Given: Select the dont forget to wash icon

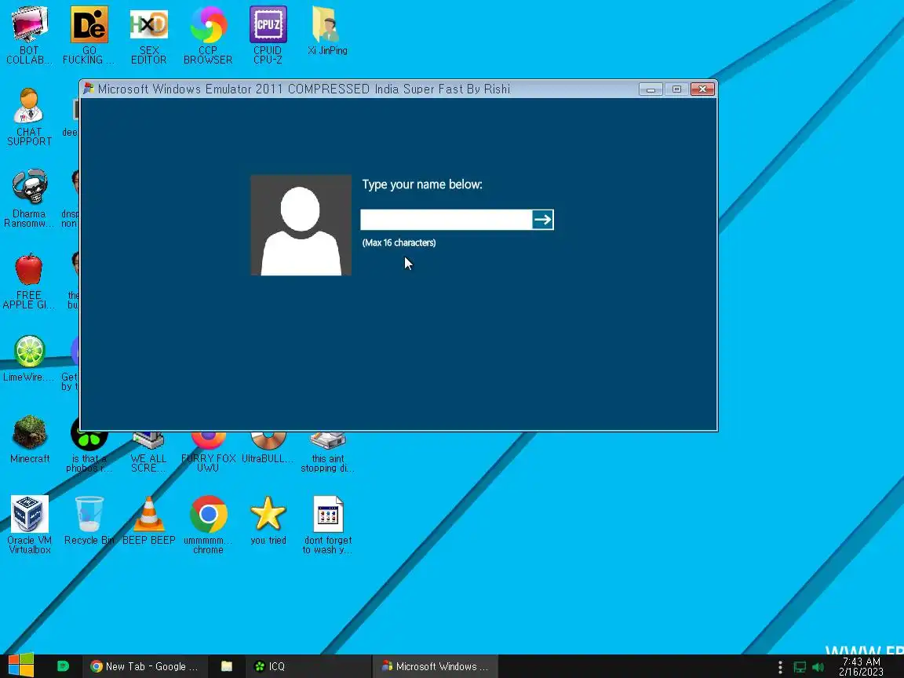Looking at the screenshot, I should (327, 525).
